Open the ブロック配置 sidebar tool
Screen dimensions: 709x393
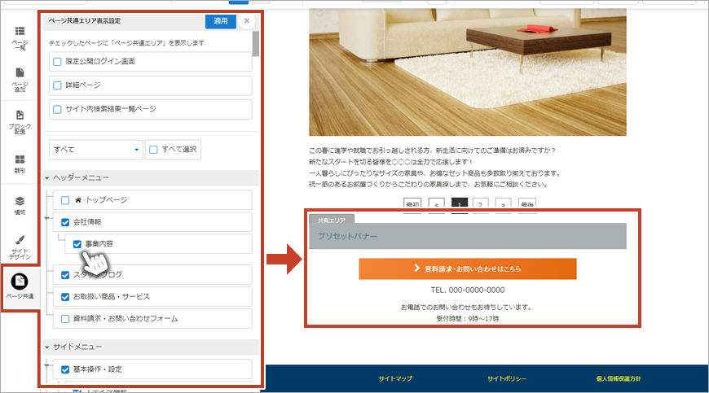pos(19,120)
